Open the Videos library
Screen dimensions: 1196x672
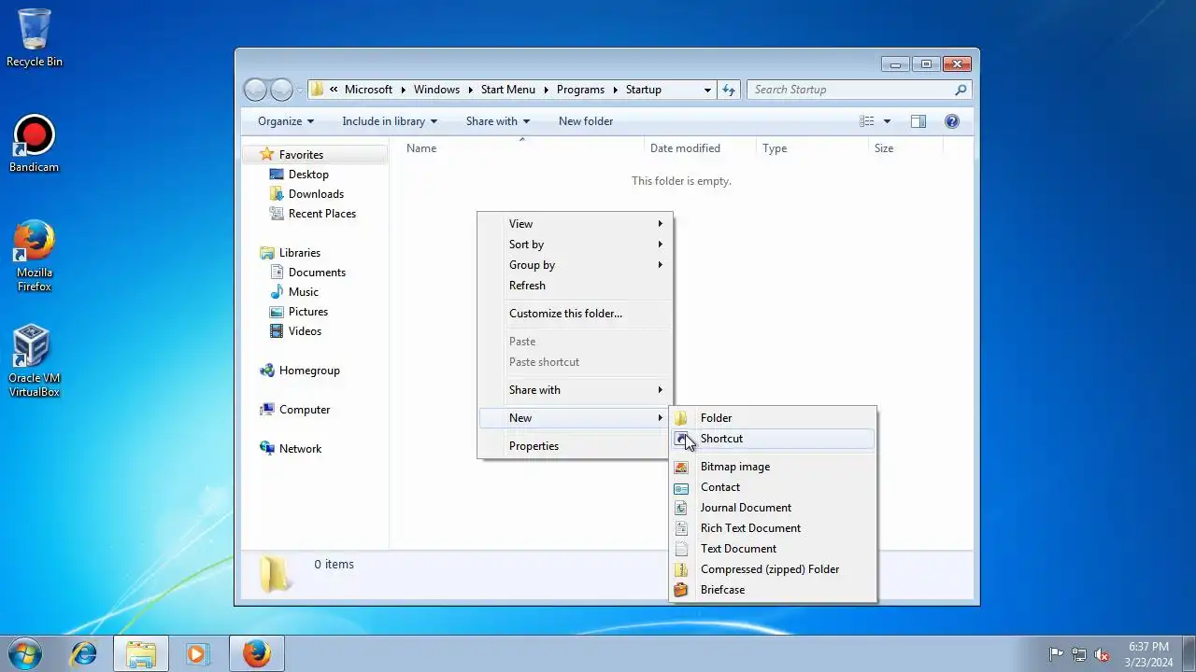[305, 331]
